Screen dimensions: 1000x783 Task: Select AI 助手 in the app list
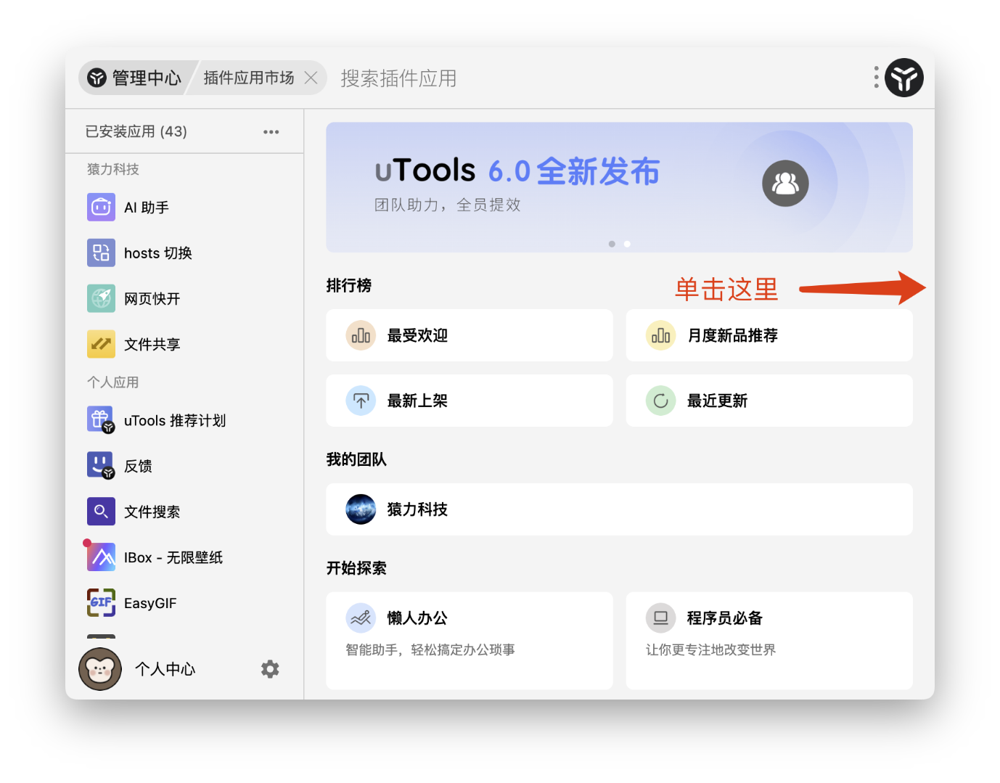[x=184, y=208]
